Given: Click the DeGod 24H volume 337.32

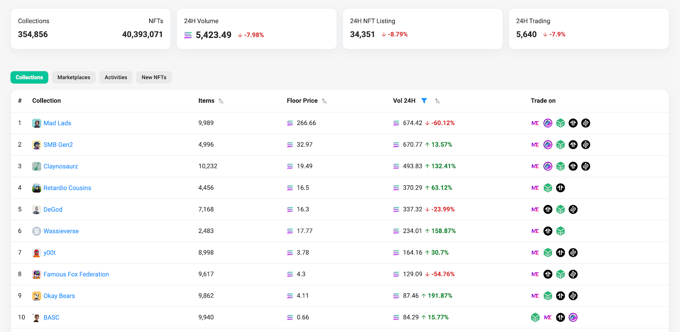Looking at the screenshot, I should (x=413, y=210).
